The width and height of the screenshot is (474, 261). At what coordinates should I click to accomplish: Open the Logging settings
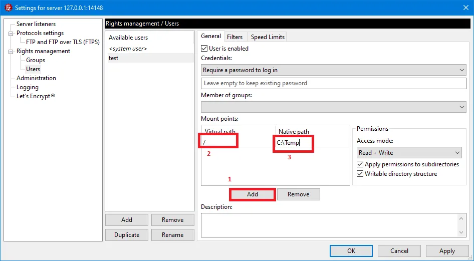click(27, 87)
